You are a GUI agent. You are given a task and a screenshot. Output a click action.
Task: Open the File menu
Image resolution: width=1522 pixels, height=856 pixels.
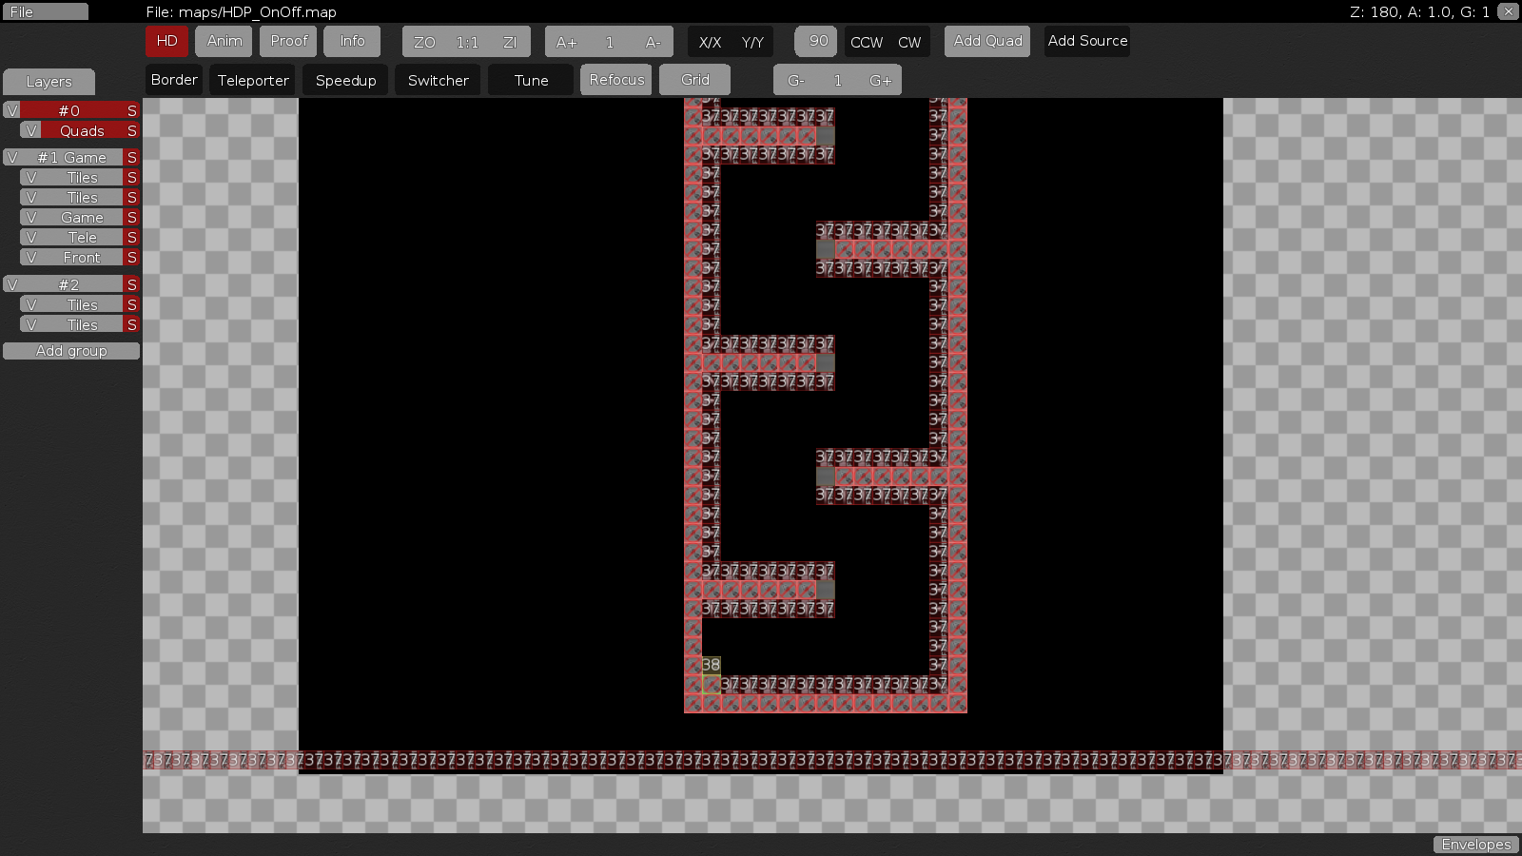pos(45,12)
